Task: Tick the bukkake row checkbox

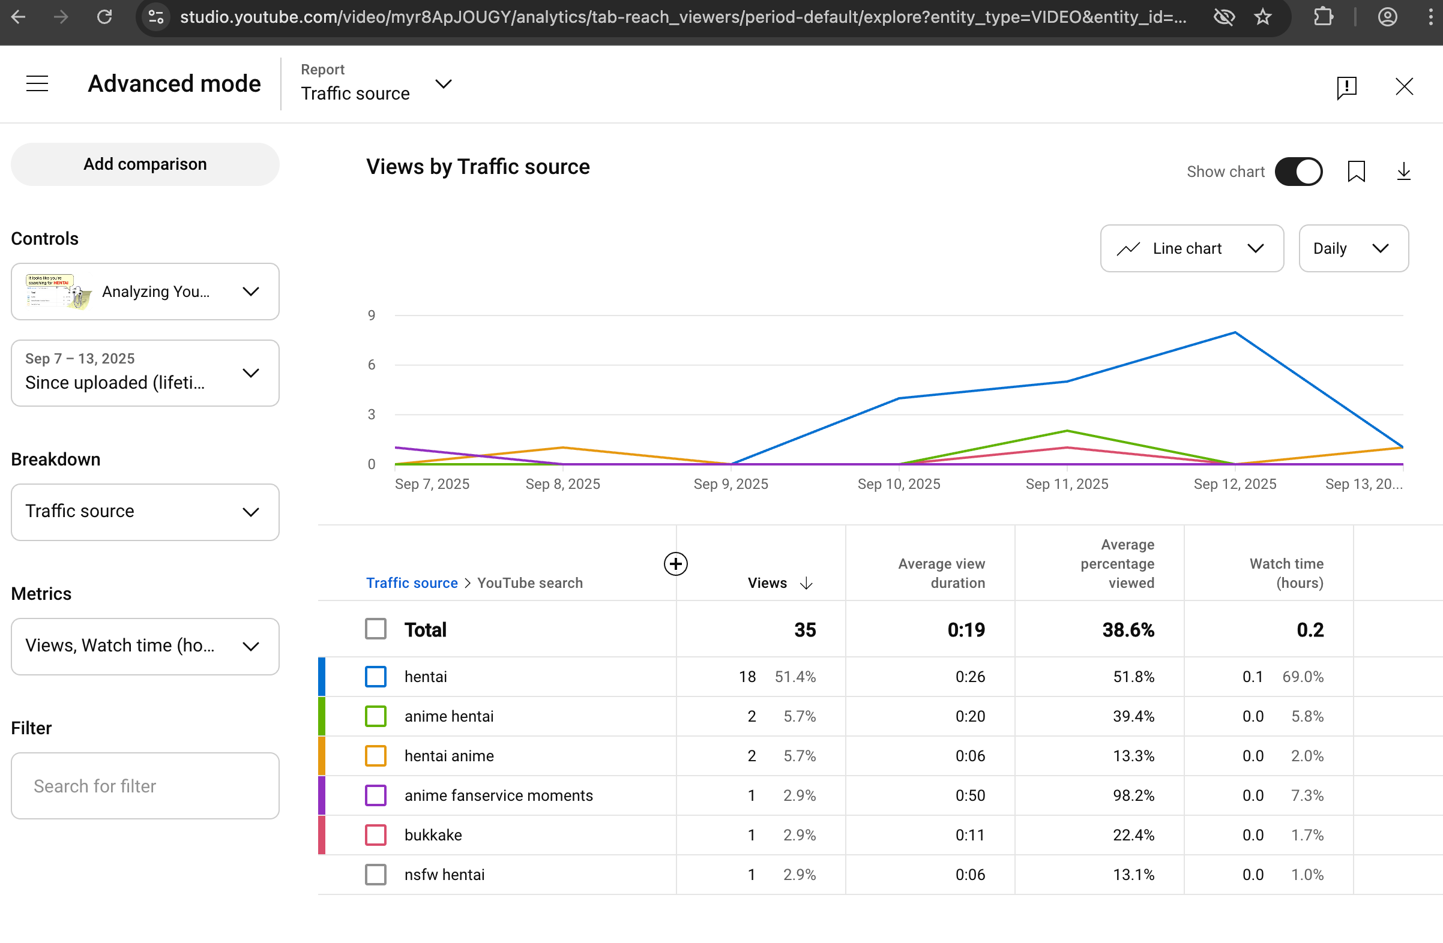Action: [375, 834]
